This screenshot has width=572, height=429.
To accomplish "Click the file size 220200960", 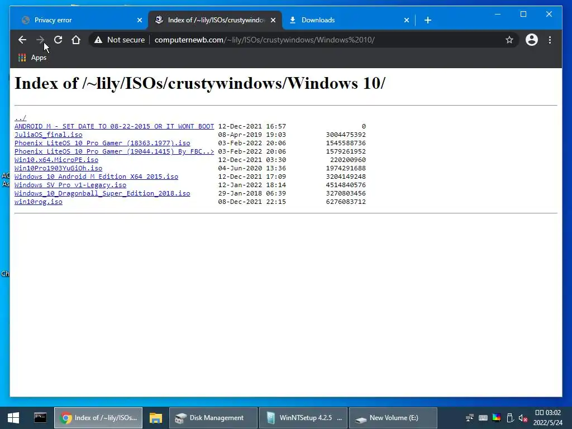I will click(347, 160).
